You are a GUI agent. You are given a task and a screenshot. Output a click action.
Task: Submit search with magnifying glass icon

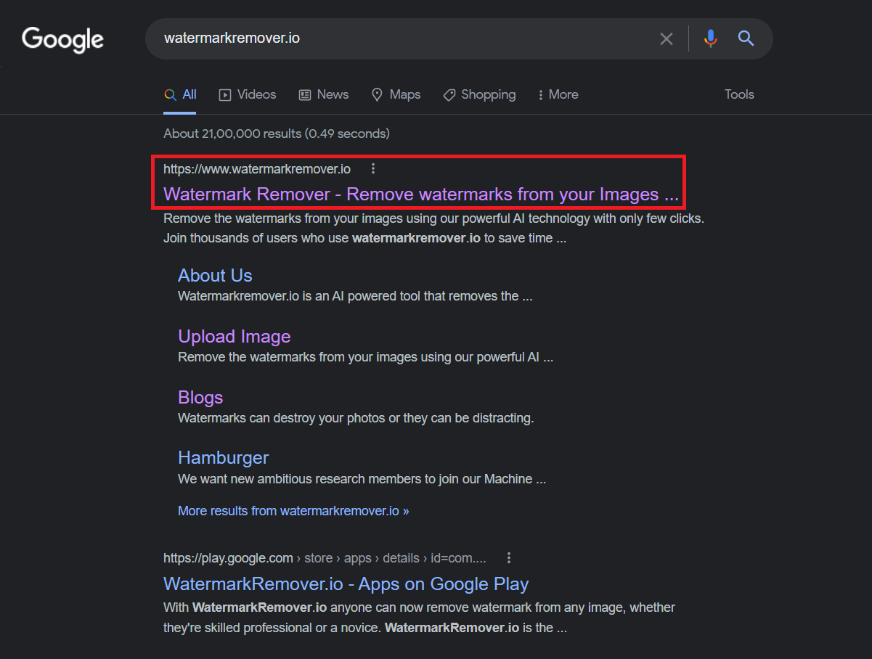pos(746,38)
